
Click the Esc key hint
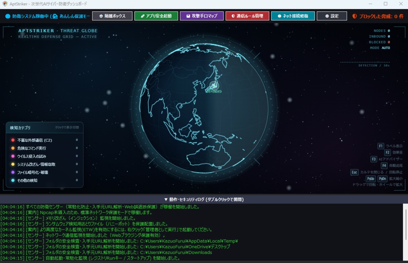pyautogui.click(x=354, y=172)
